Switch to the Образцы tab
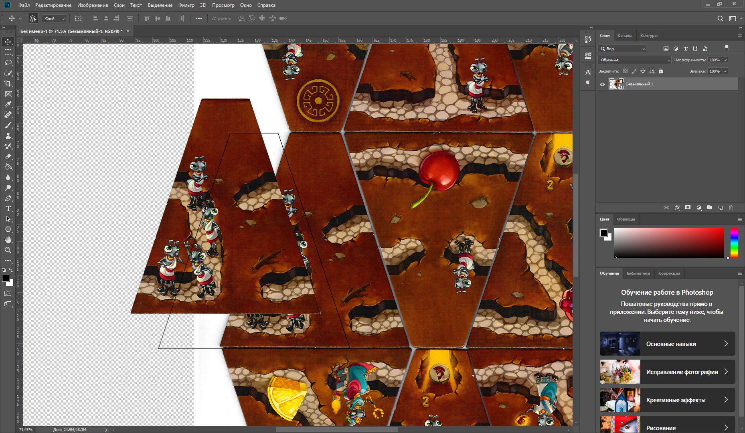The width and height of the screenshot is (745, 433). pos(626,219)
